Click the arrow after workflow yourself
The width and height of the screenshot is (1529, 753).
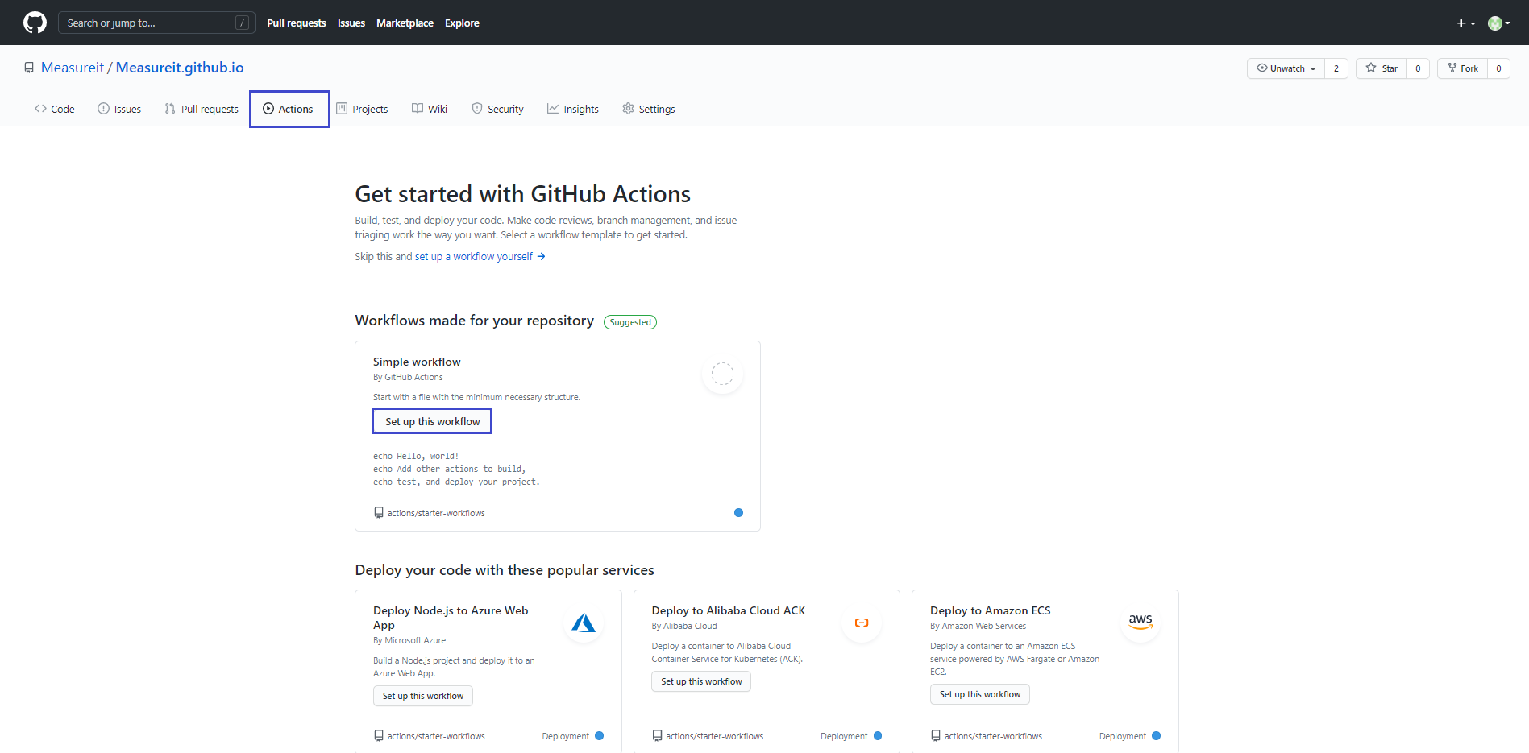[x=542, y=257]
